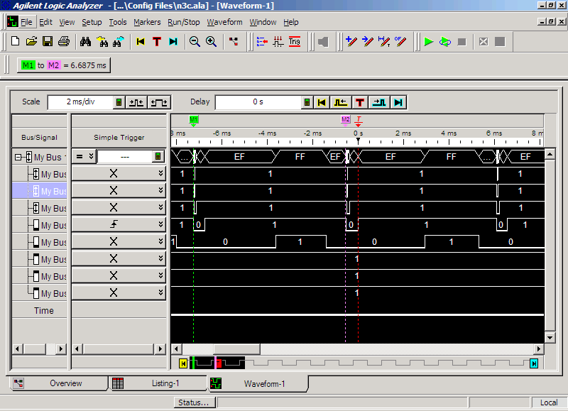This screenshot has height=411, width=568.
Task: Click the M2 marker on the timeline
Action: click(x=346, y=120)
